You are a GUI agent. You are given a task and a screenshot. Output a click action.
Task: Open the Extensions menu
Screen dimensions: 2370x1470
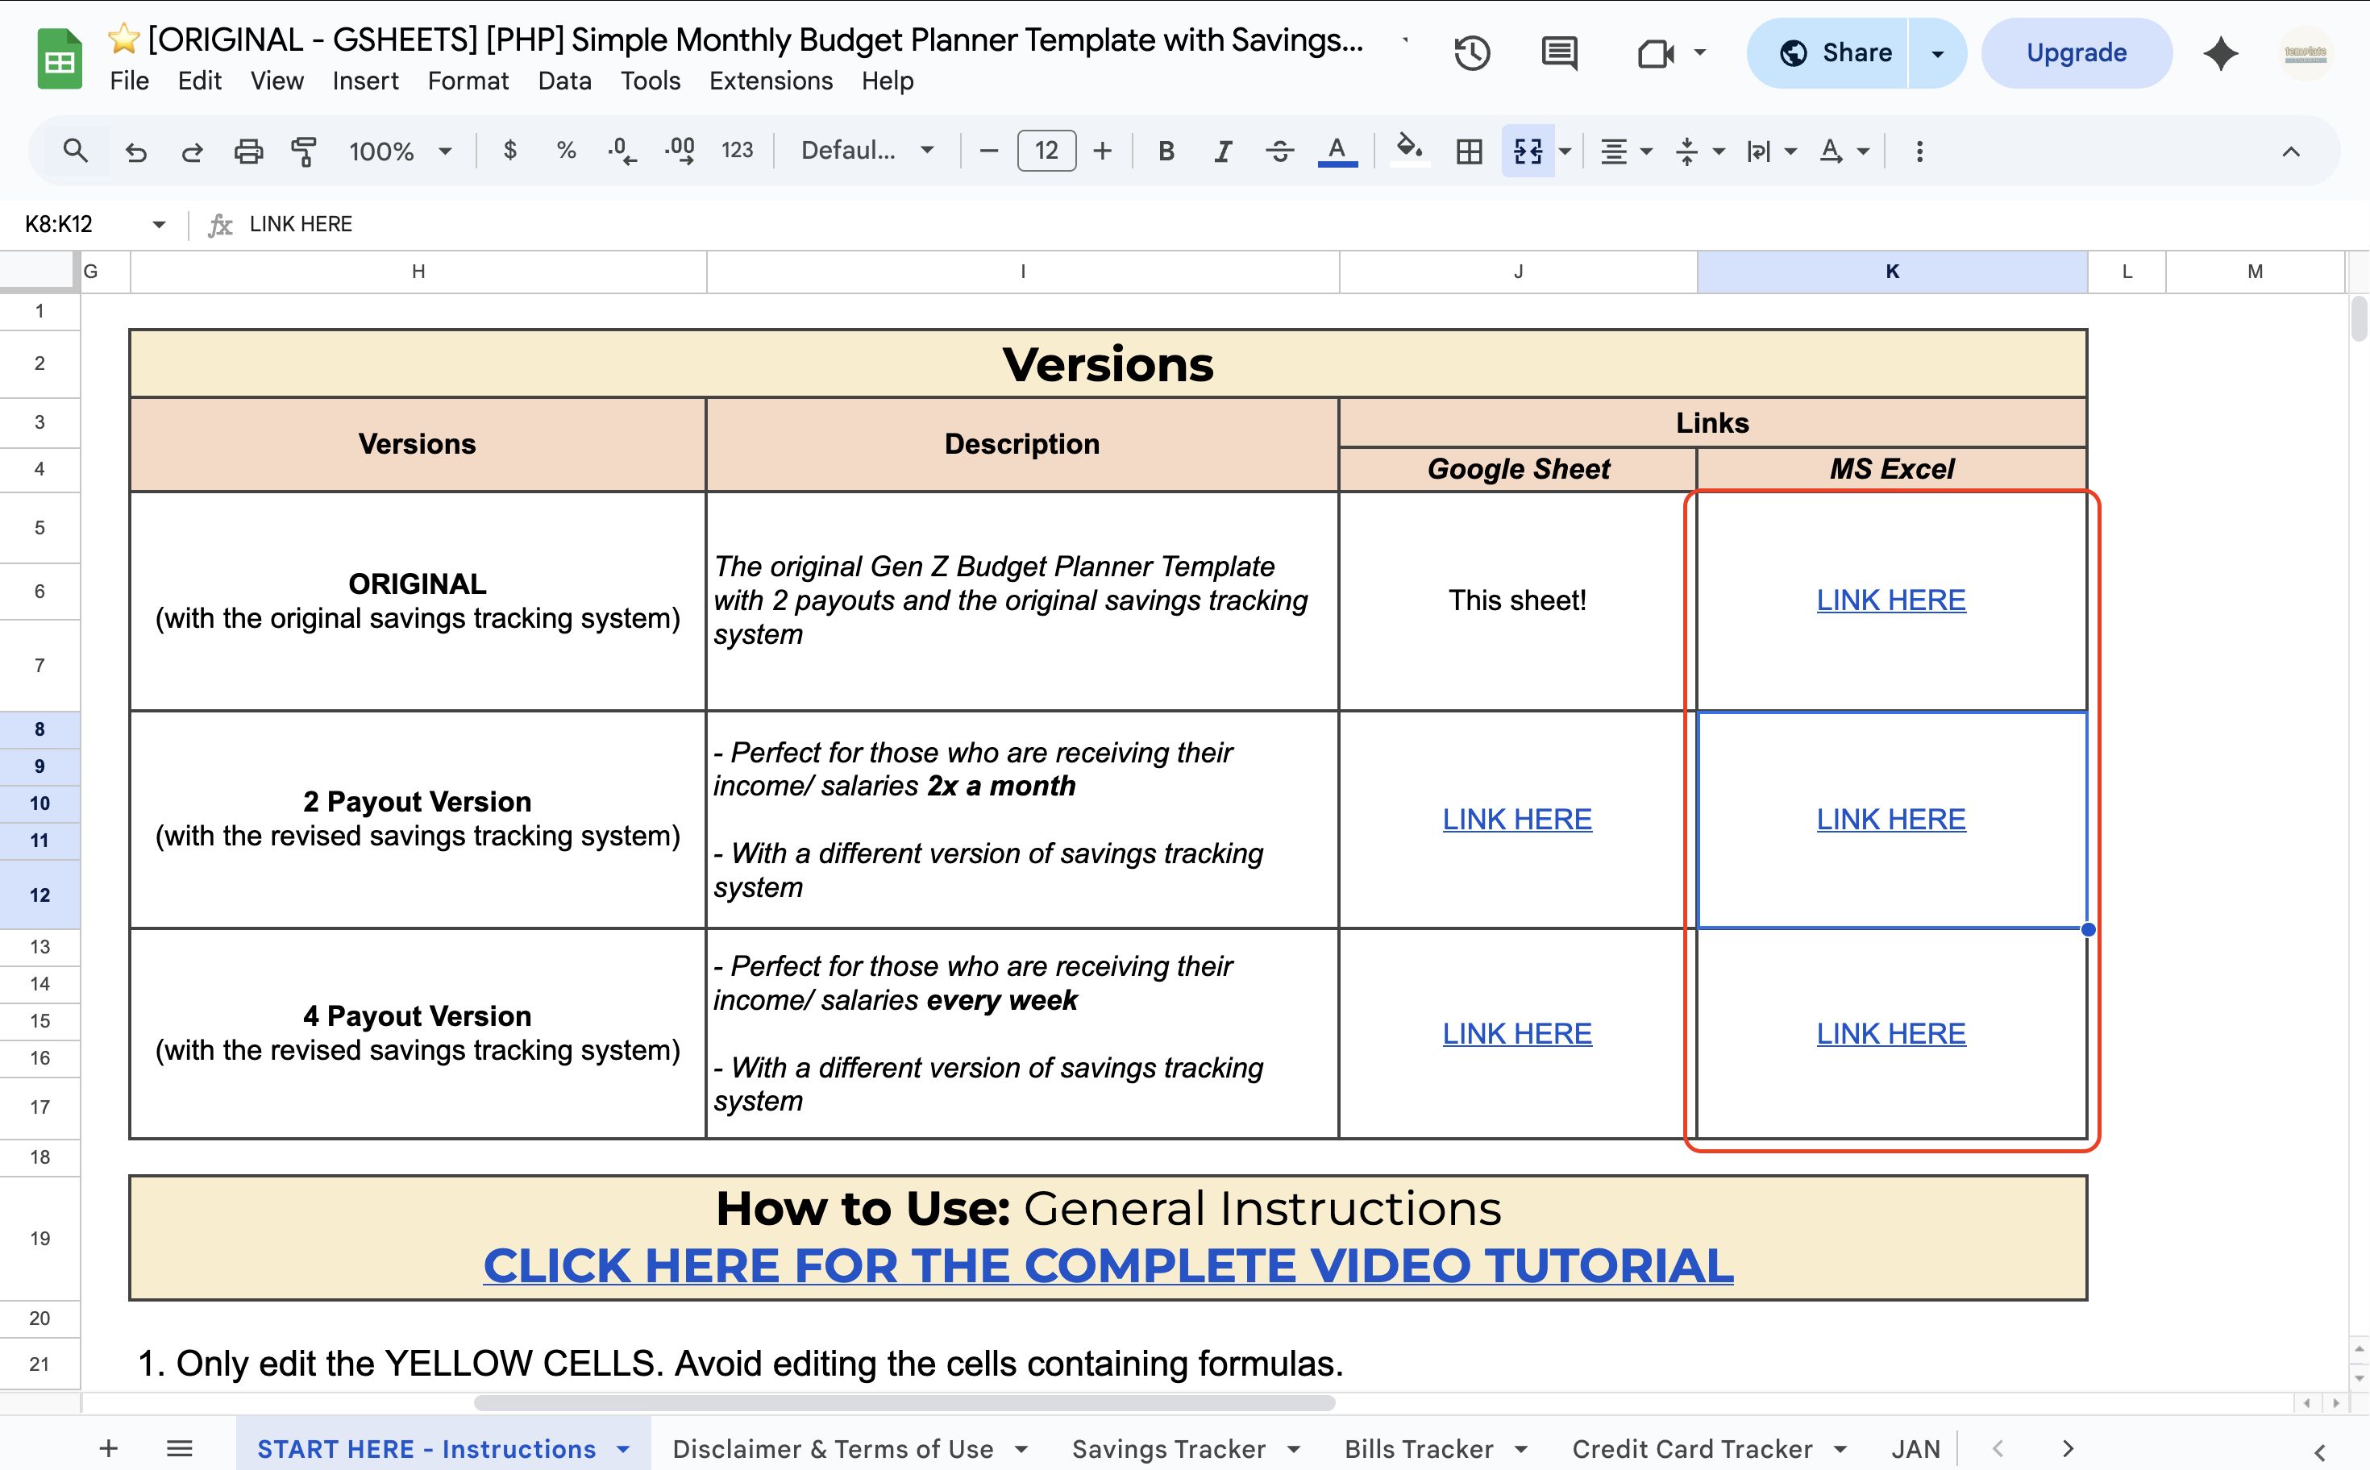770,81
